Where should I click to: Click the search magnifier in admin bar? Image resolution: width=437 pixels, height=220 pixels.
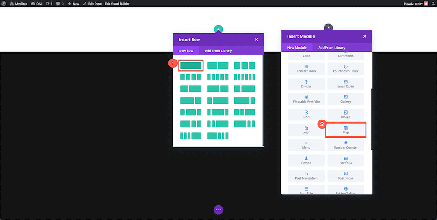[433, 4]
